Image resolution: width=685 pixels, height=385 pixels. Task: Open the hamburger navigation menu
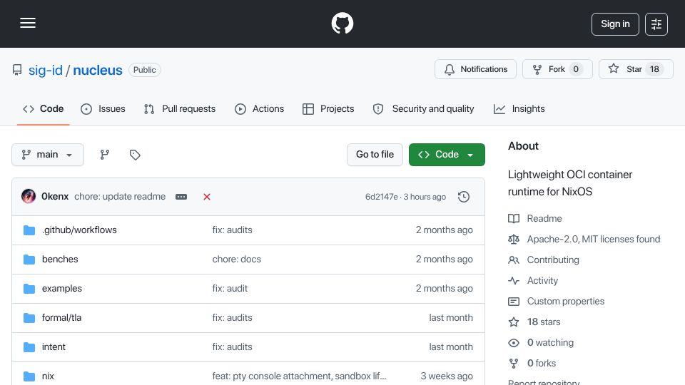pos(28,23)
